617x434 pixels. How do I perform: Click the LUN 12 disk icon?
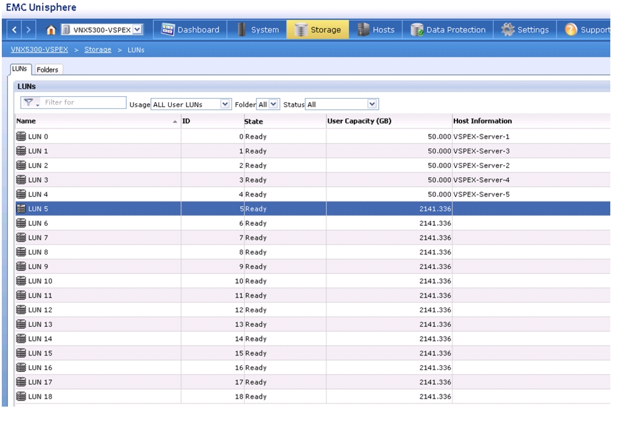(21, 310)
